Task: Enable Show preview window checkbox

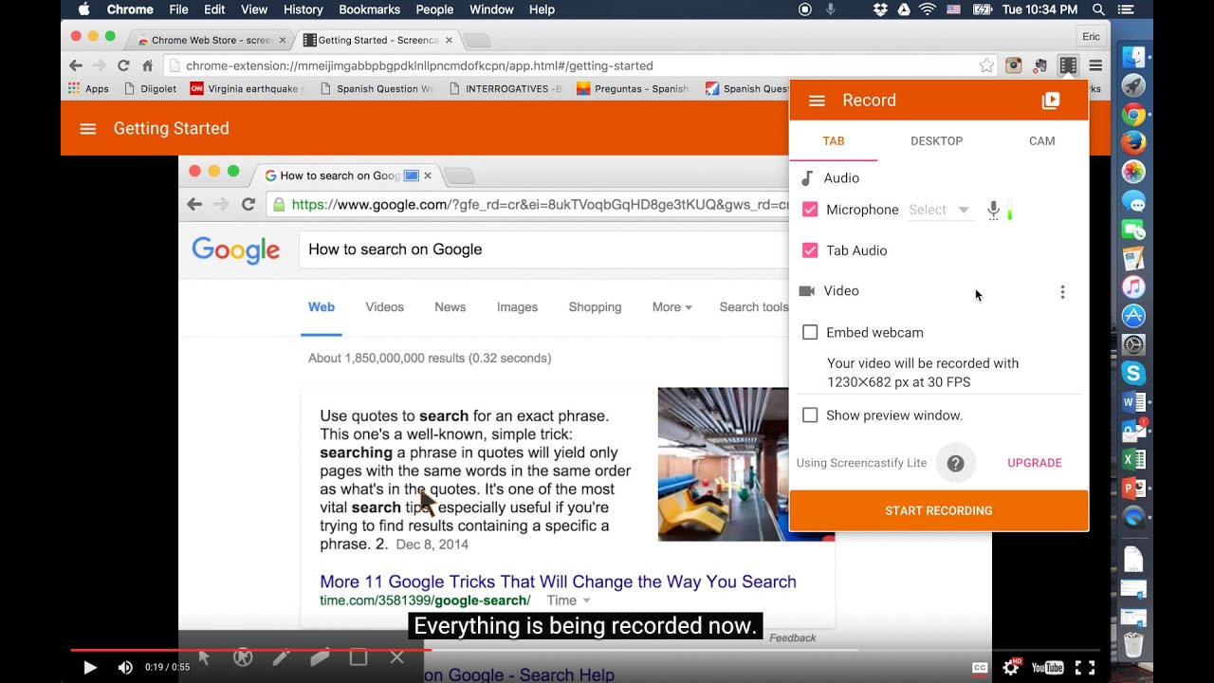Action: 810,415
